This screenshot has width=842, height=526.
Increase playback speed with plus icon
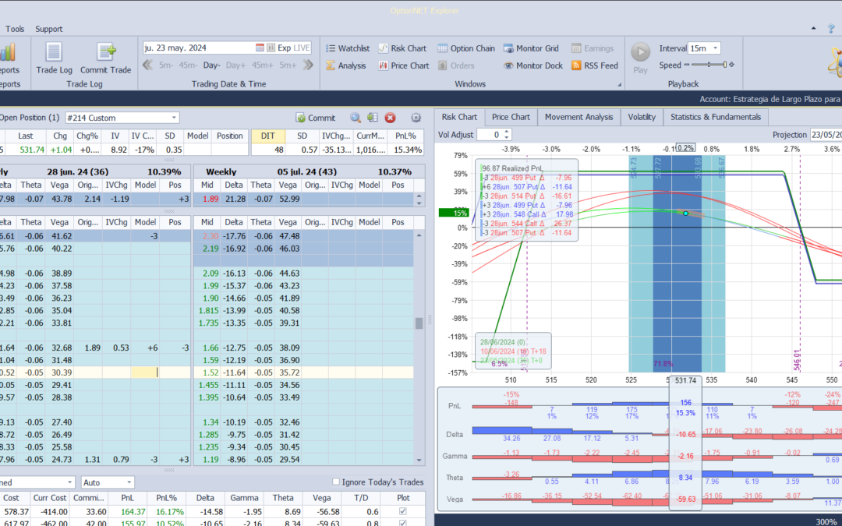[x=731, y=65]
